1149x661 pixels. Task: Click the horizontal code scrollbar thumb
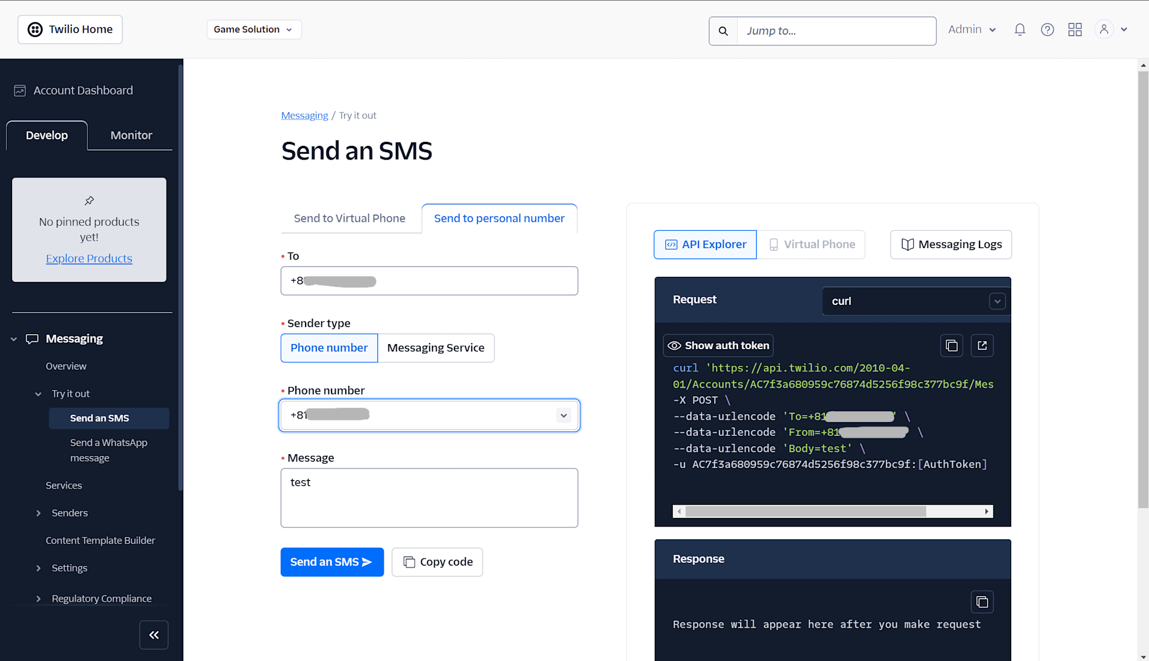805,512
